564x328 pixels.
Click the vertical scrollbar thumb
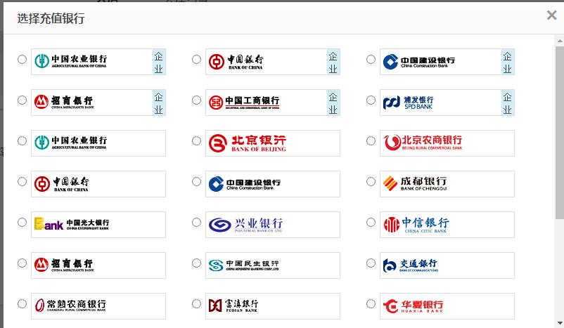pyautogui.click(x=560, y=132)
